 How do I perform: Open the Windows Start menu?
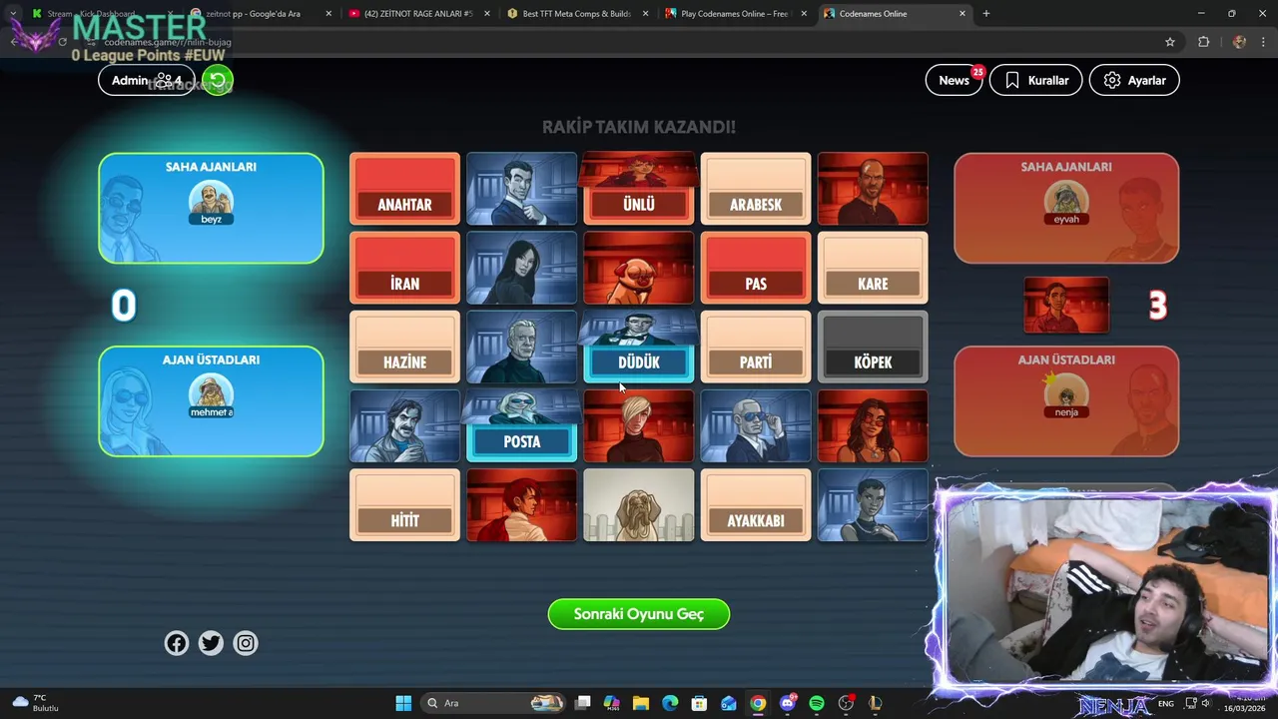[x=403, y=703]
